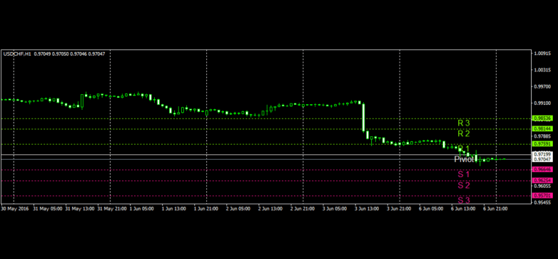Click the 6 Jun 21:00 time label
Viewport: 558px width, 259px height.
496,209
